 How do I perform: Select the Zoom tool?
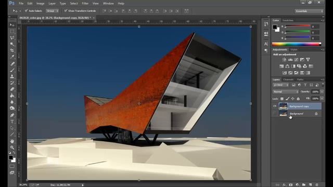click(12, 148)
